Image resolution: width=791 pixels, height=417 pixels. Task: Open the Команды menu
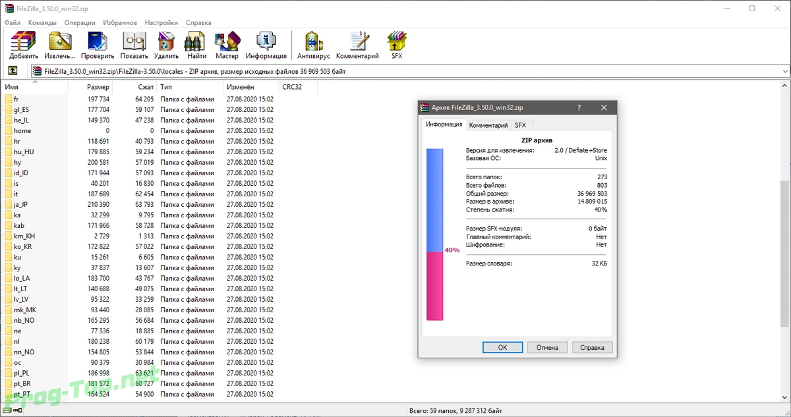coord(42,22)
